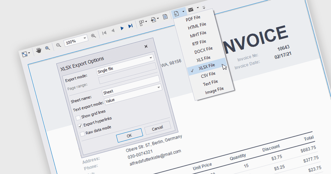The height and width of the screenshot is (174, 331).
Task: Click the quantity value 15
Action: (246, 166)
